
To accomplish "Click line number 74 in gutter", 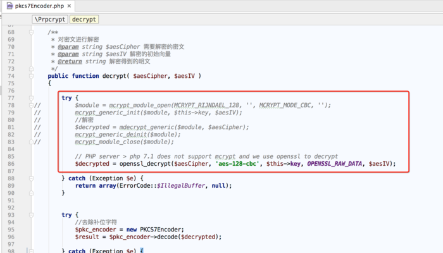I will pos(11,76).
